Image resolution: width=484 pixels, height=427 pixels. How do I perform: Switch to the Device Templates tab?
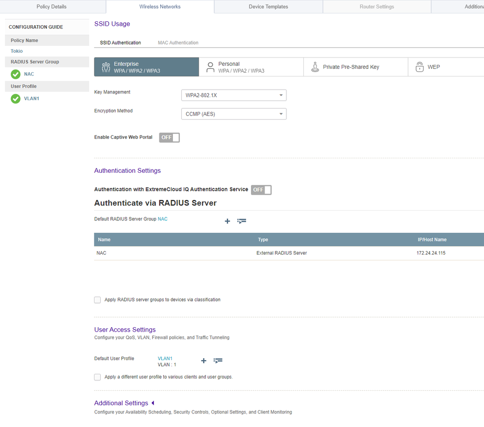click(268, 7)
